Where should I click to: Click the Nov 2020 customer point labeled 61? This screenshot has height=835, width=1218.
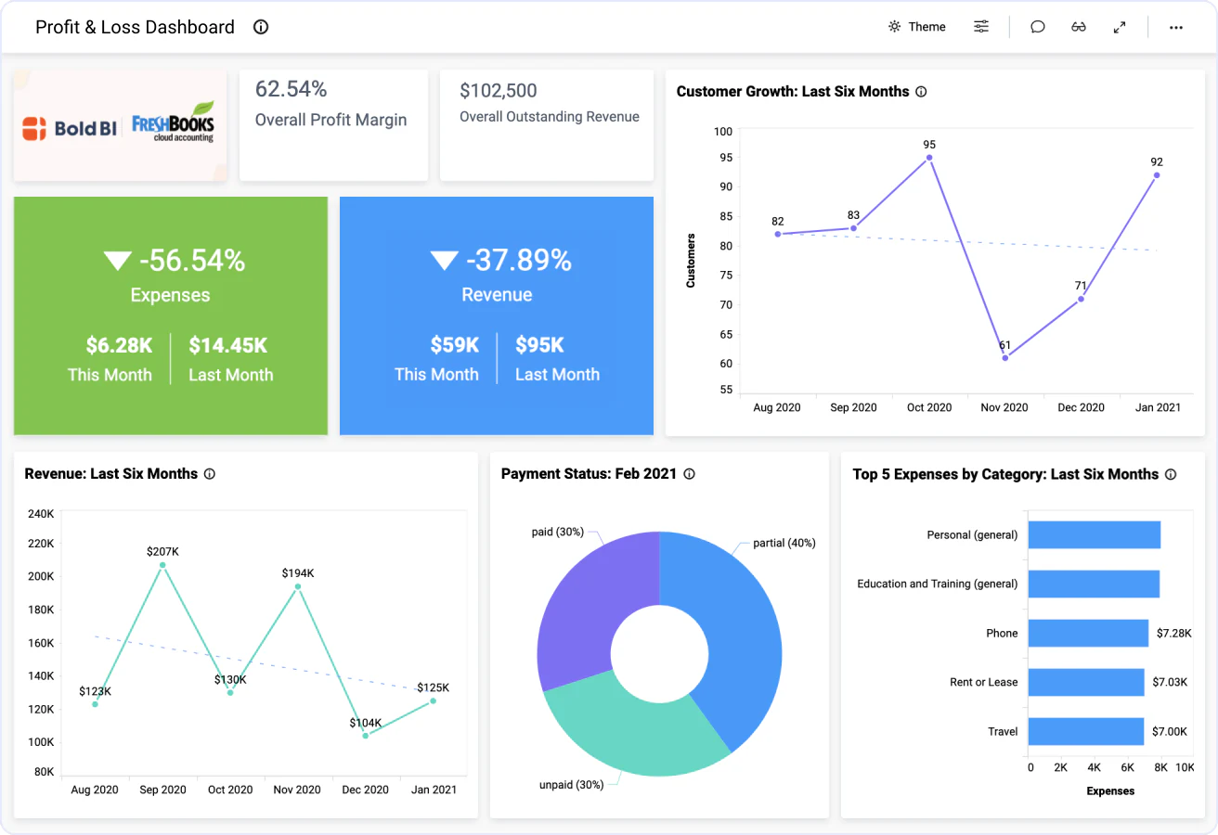[x=1005, y=357]
